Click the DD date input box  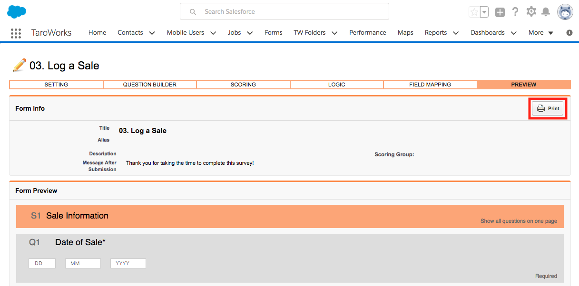coord(42,263)
